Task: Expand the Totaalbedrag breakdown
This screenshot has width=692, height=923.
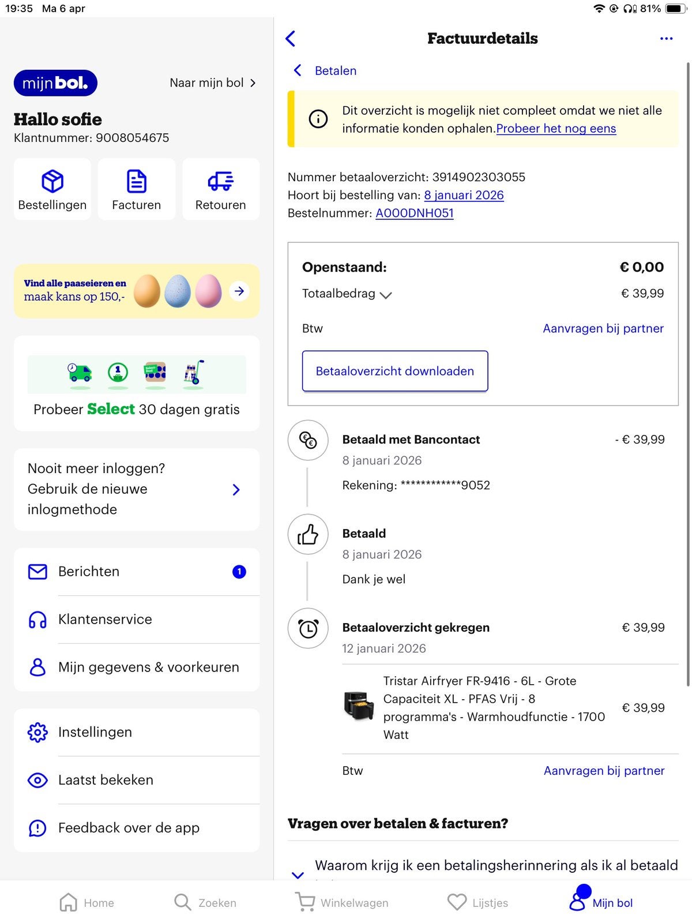Action: pyautogui.click(x=347, y=294)
